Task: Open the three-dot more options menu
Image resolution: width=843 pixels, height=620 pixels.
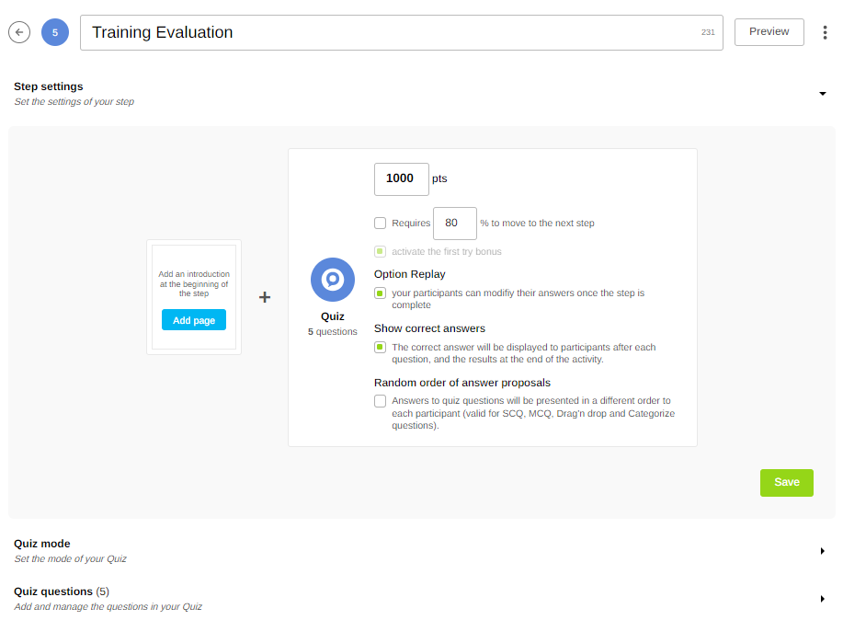Action: tap(825, 32)
